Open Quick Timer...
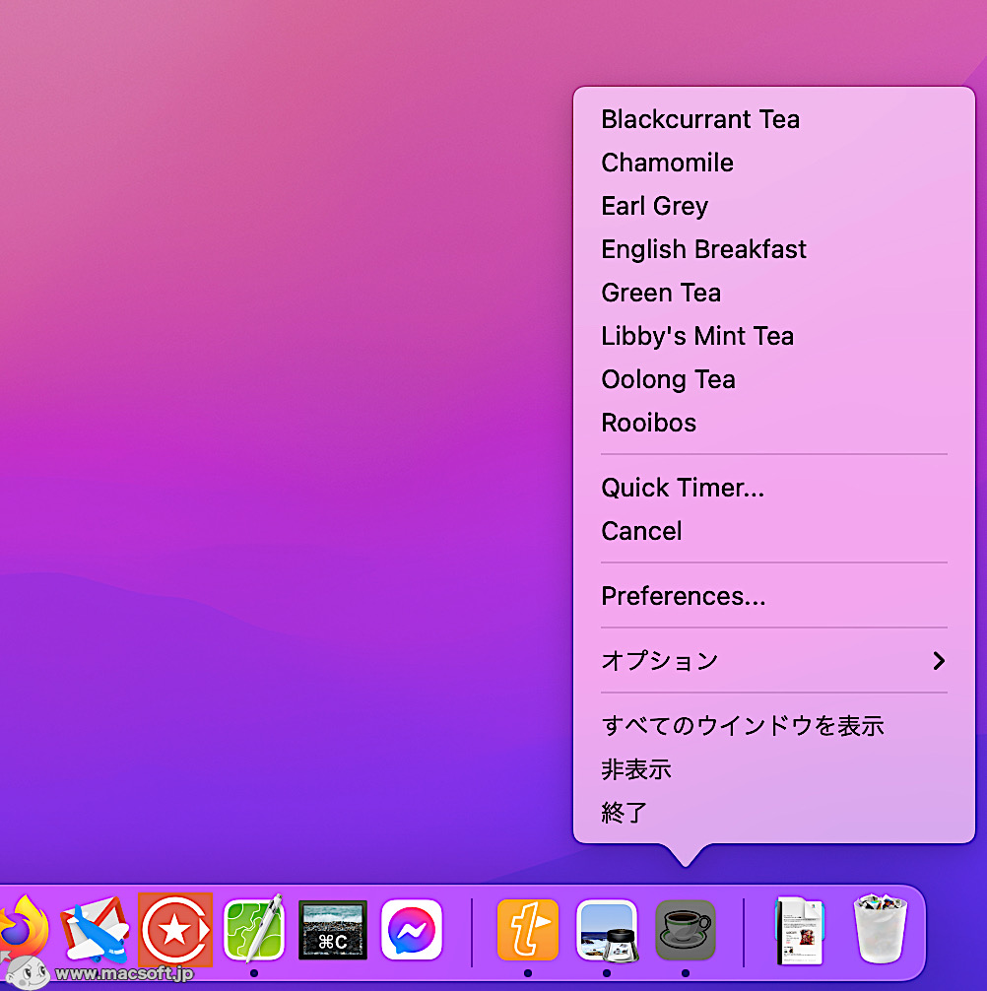The height and width of the screenshot is (991, 987). (x=774, y=488)
